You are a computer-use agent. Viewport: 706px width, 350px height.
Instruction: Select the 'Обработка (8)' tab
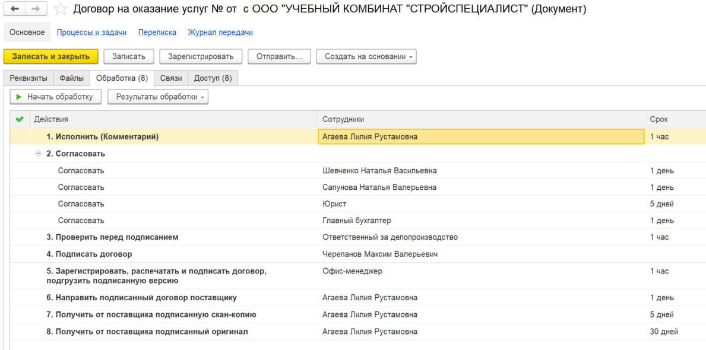[x=122, y=78]
